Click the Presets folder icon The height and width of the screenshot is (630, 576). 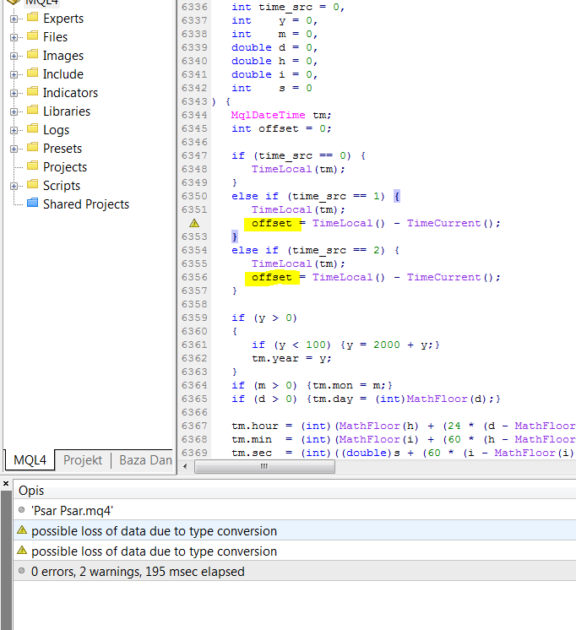(x=33, y=147)
